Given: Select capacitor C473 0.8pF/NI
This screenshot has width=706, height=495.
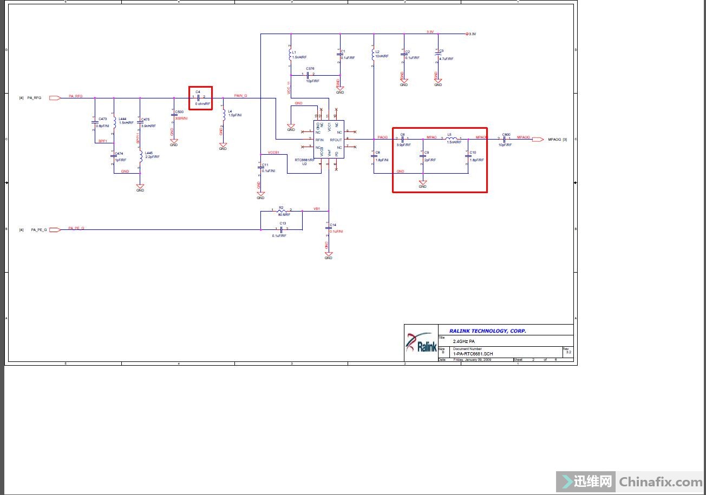Looking at the screenshot, I should pyautogui.click(x=95, y=123).
